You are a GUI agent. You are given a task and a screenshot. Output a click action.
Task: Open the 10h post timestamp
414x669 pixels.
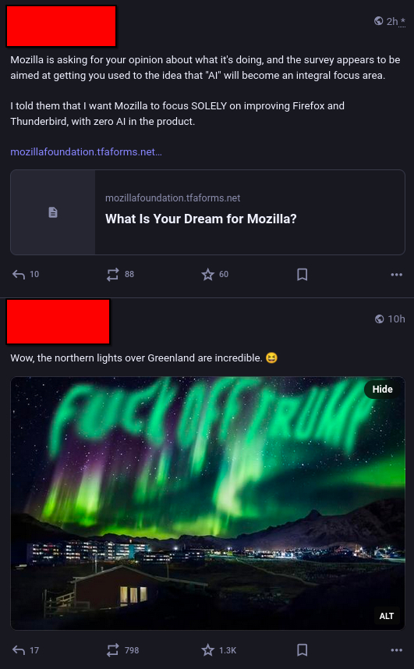pos(396,318)
